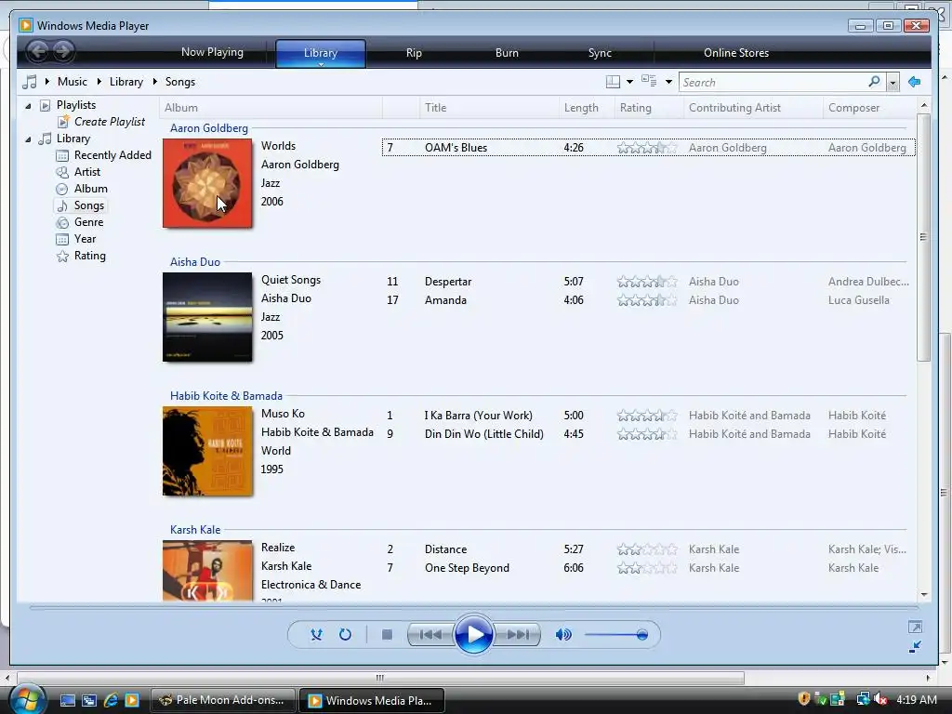Open the Burn tab

507,53
